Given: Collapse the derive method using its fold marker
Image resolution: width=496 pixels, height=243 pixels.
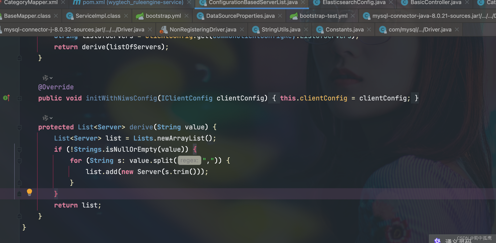Looking at the screenshot, I should 19,127.
